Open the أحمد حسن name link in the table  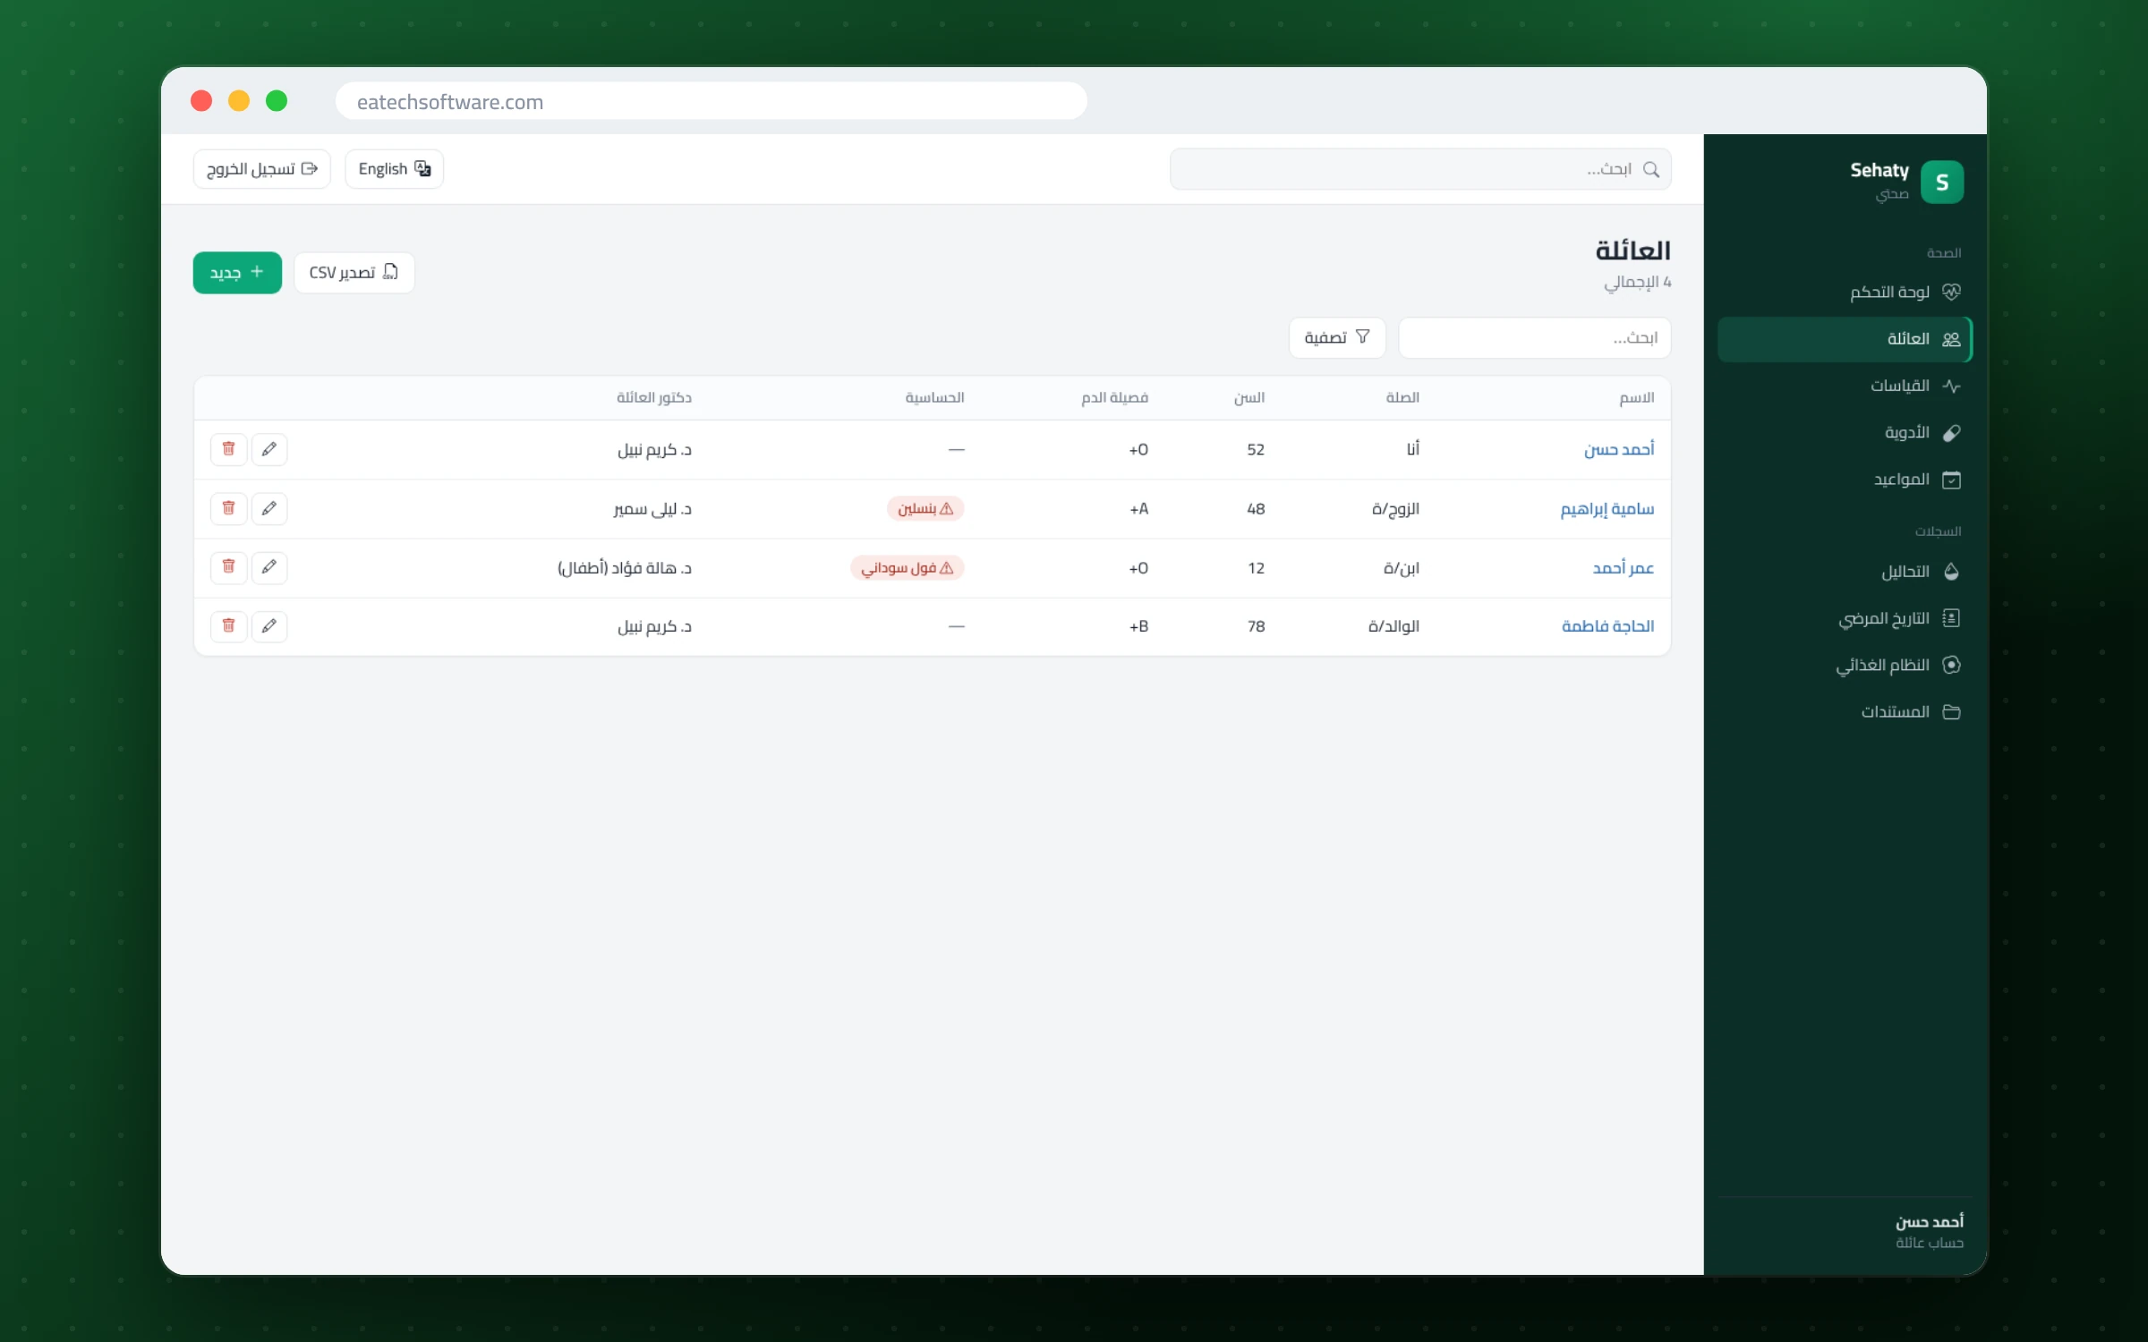(1619, 449)
